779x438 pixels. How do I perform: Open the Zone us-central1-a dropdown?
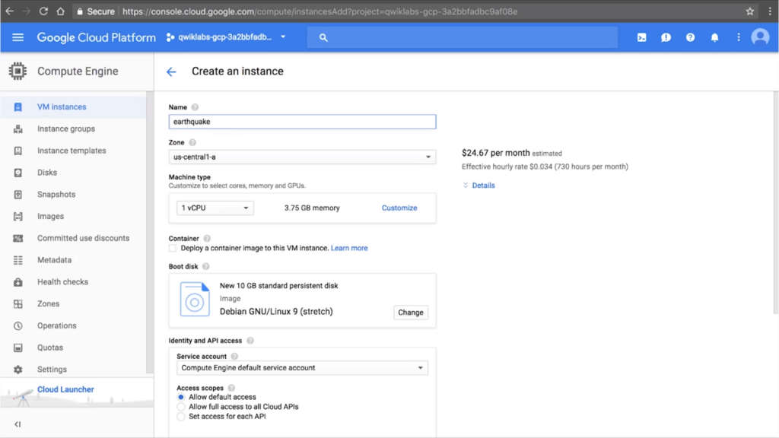point(302,157)
